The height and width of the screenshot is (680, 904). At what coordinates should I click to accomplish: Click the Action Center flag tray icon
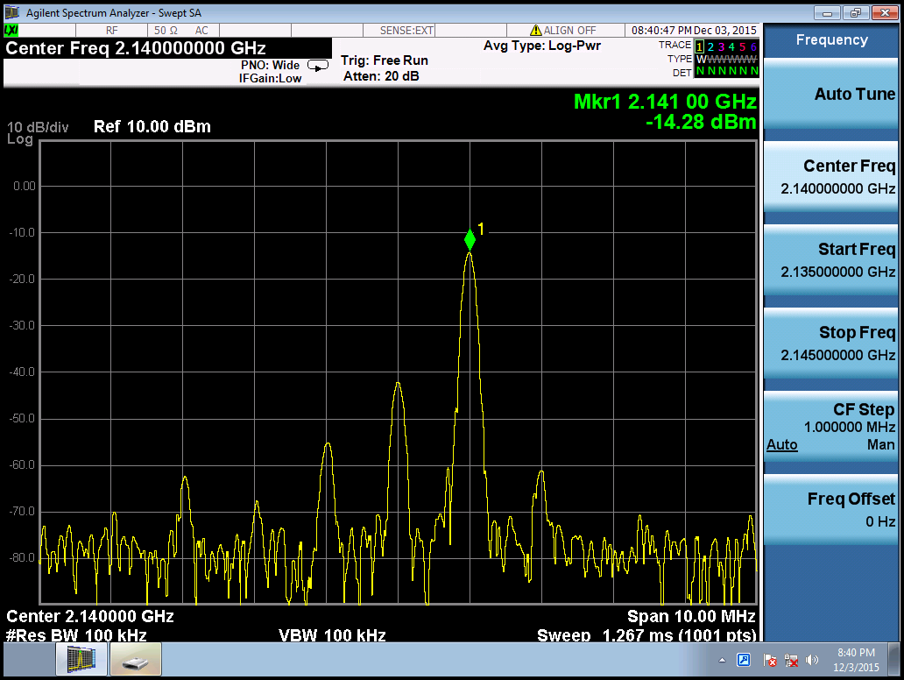770,660
